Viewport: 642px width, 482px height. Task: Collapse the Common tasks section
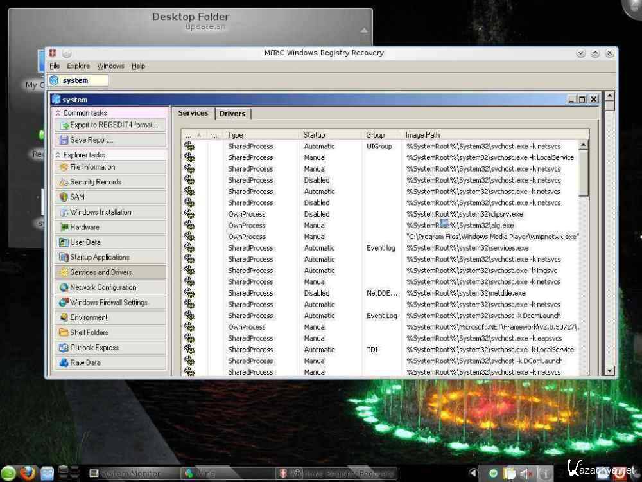(58, 113)
